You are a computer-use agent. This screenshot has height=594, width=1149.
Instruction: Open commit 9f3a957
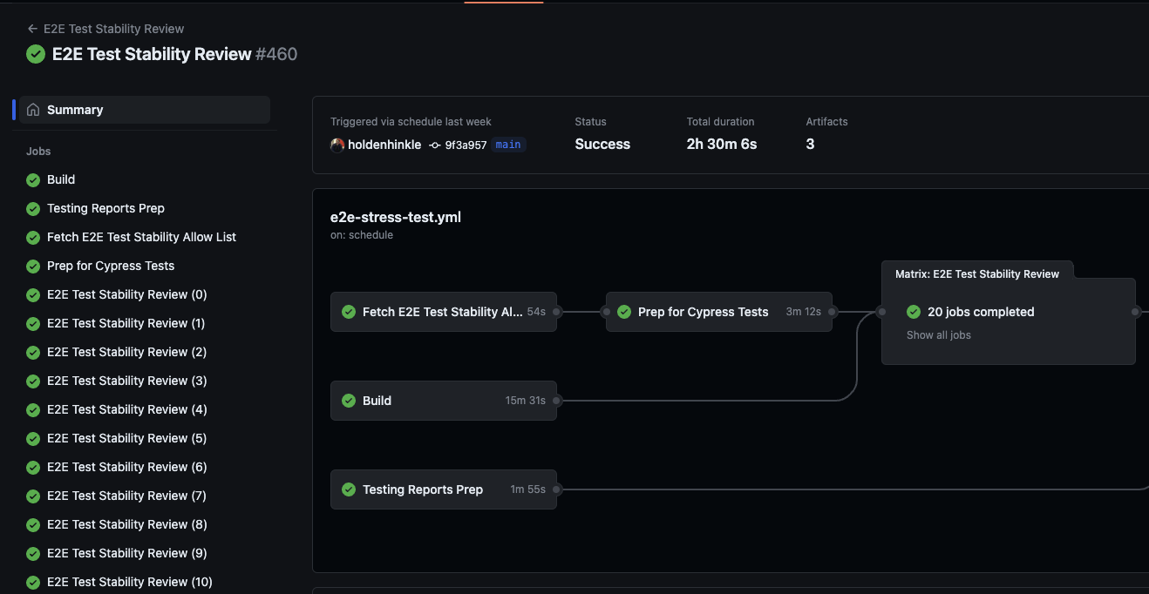(x=466, y=145)
